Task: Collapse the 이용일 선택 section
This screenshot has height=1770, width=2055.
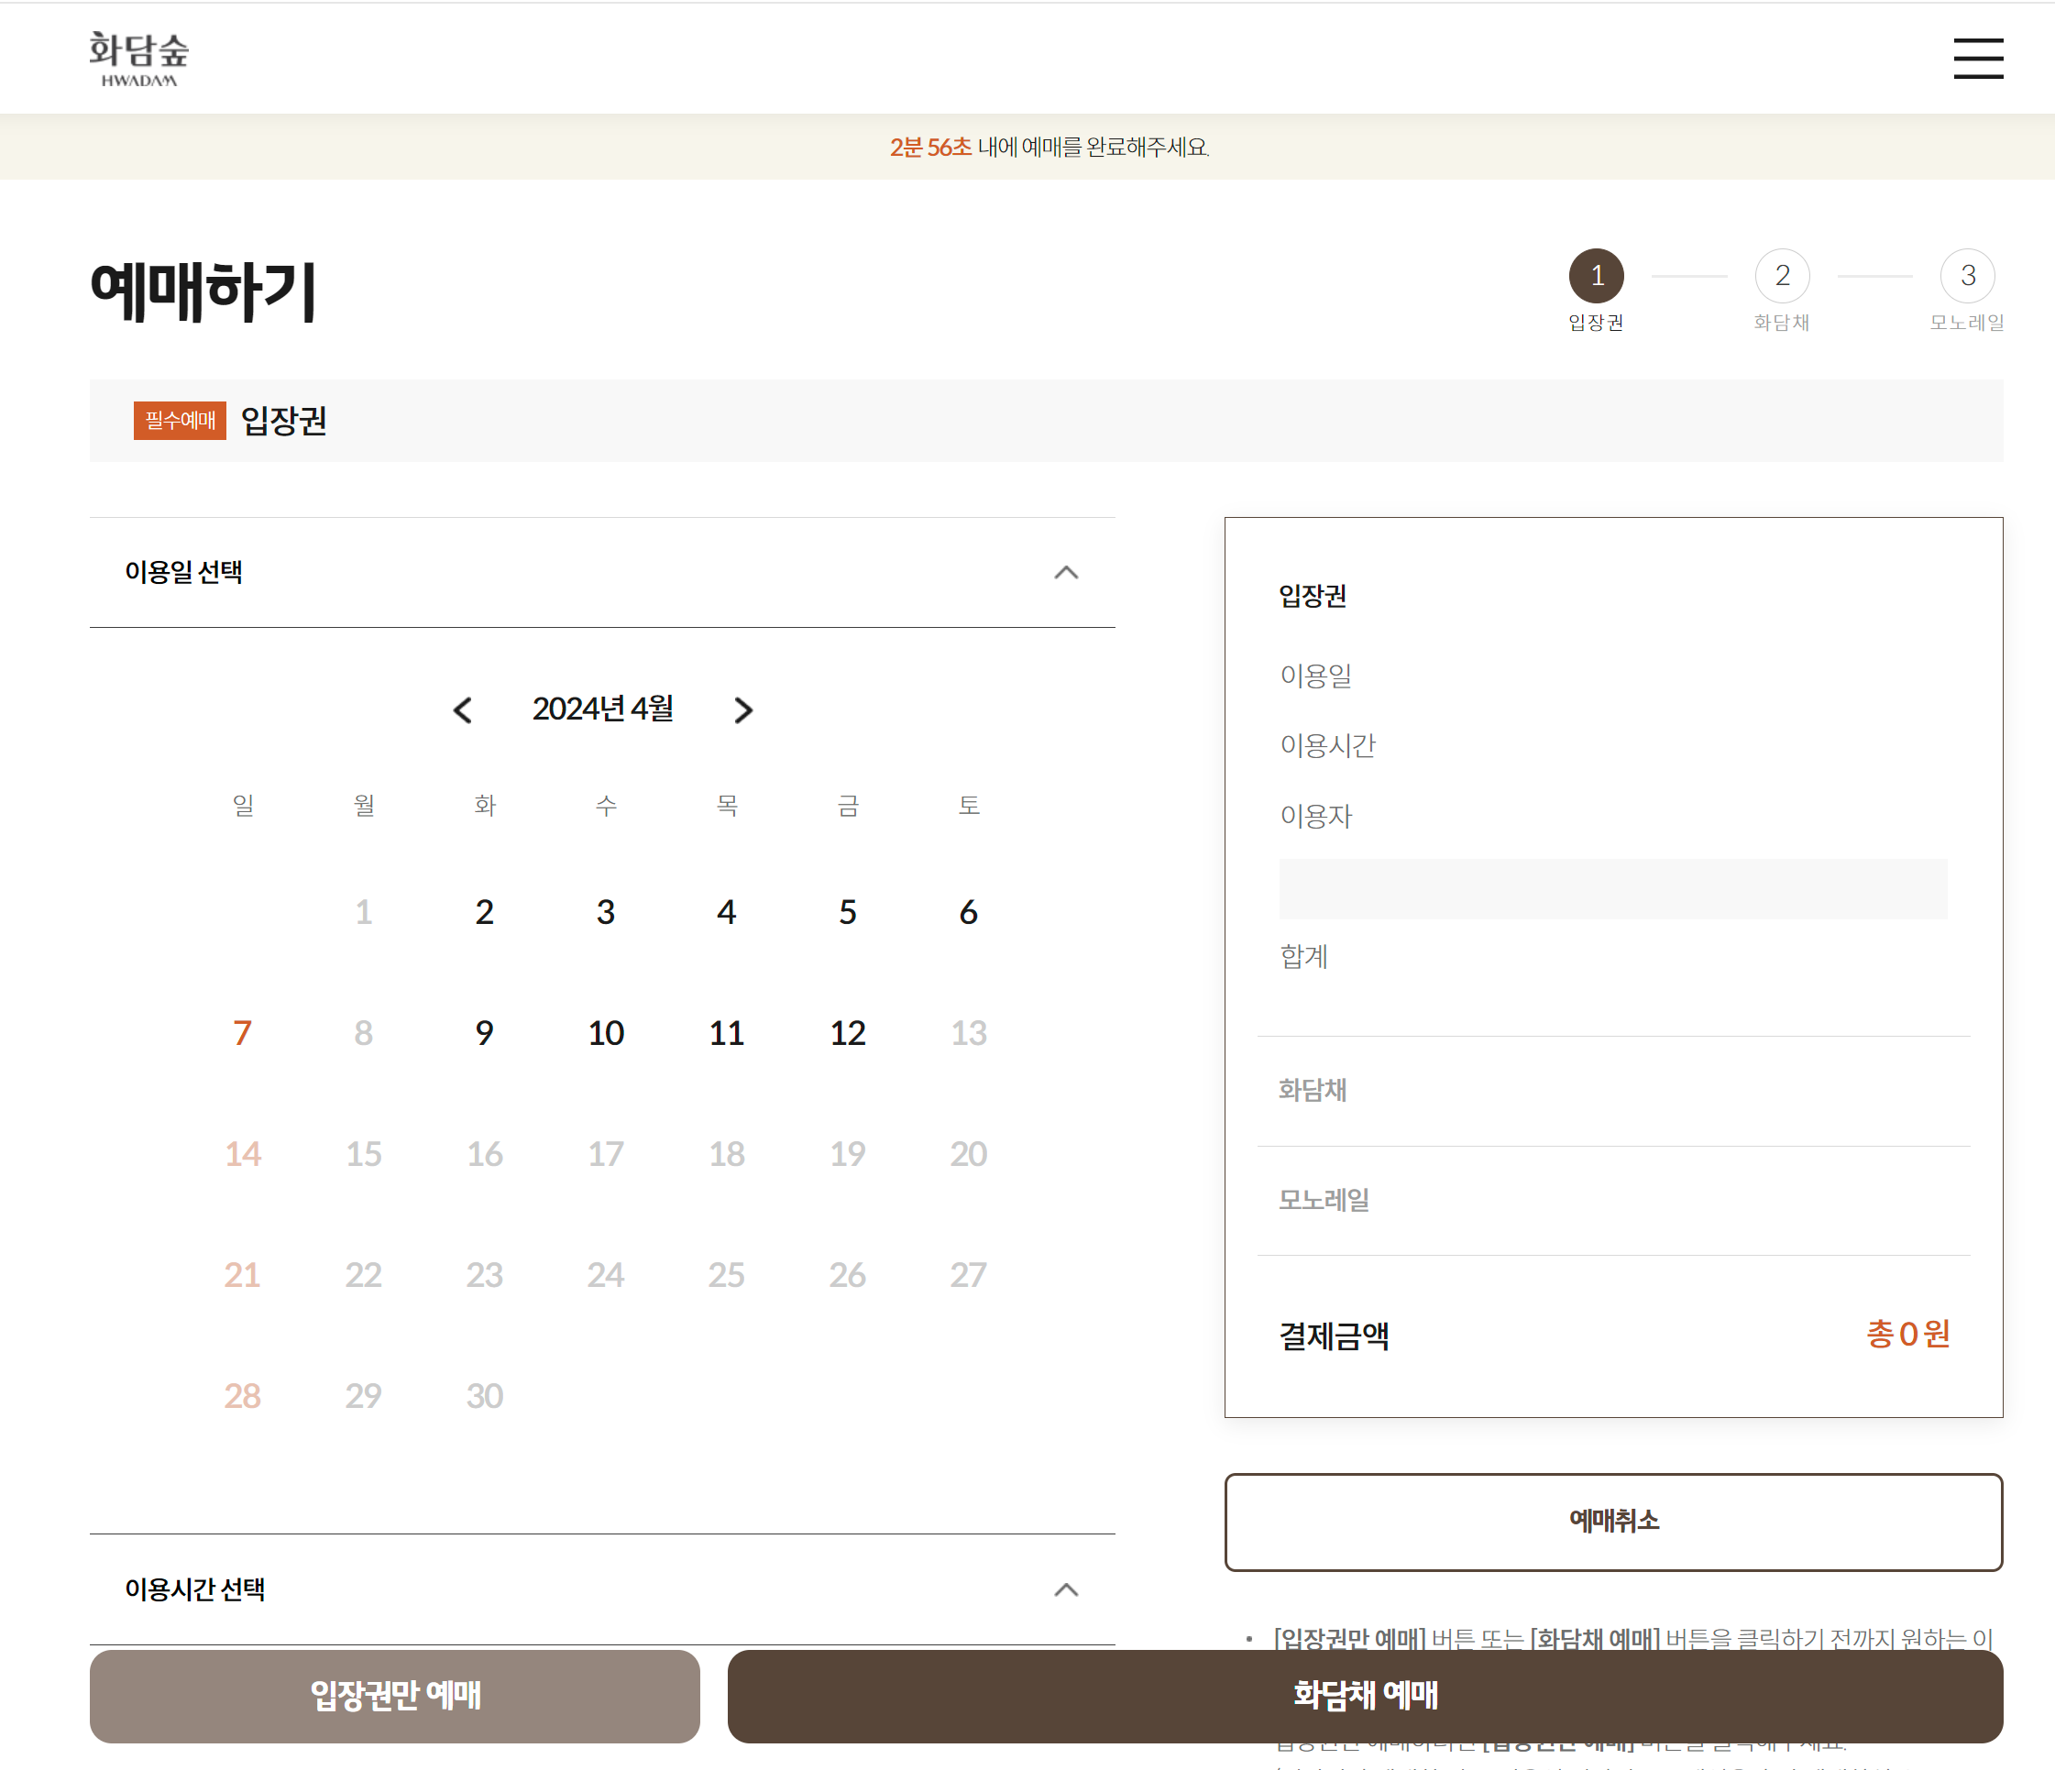Action: (x=1065, y=572)
